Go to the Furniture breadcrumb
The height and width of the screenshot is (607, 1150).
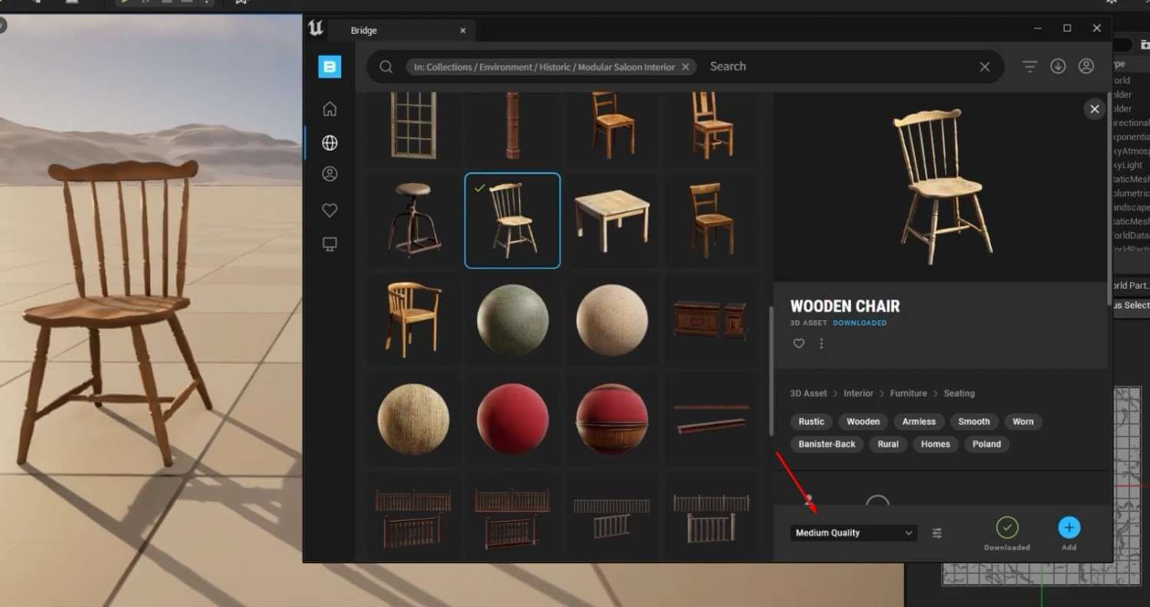pos(909,393)
